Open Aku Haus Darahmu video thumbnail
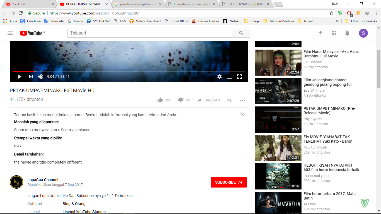The height and width of the screenshot is (214, 381). coord(278,63)
